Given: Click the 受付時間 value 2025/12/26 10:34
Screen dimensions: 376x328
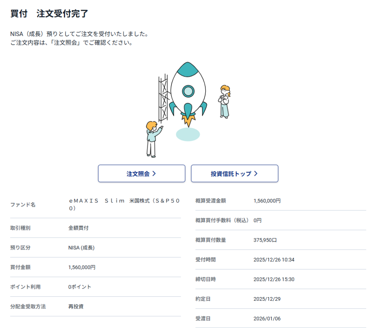Looking at the screenshot, I should 274,260.
